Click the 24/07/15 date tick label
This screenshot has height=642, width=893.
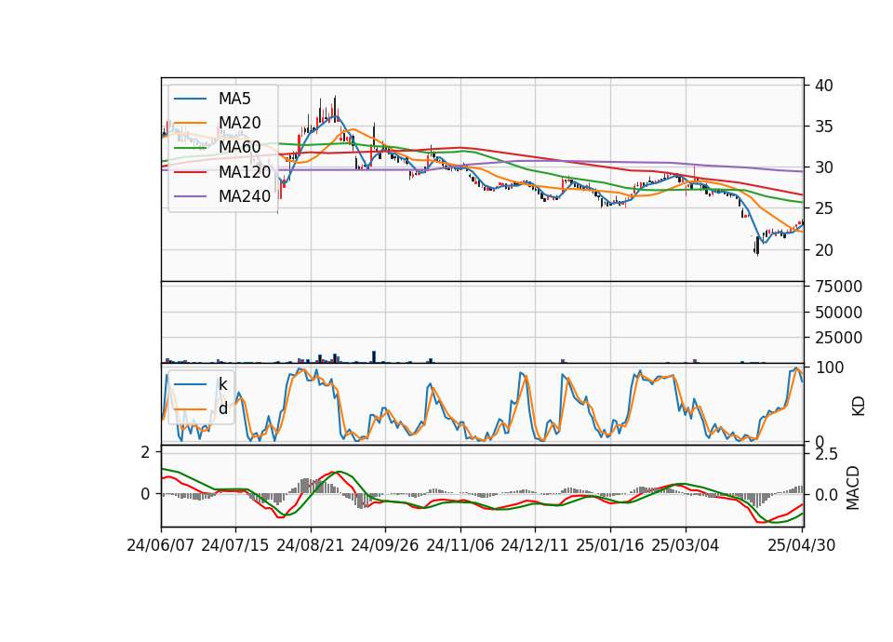point(234,545)
